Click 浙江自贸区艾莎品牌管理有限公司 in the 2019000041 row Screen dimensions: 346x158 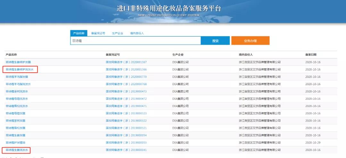click(x=260, y=150)
